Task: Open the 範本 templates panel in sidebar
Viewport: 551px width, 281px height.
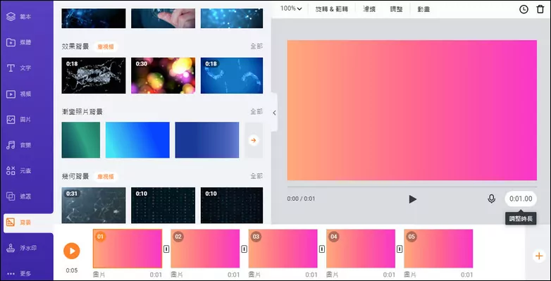Action: 19,16
